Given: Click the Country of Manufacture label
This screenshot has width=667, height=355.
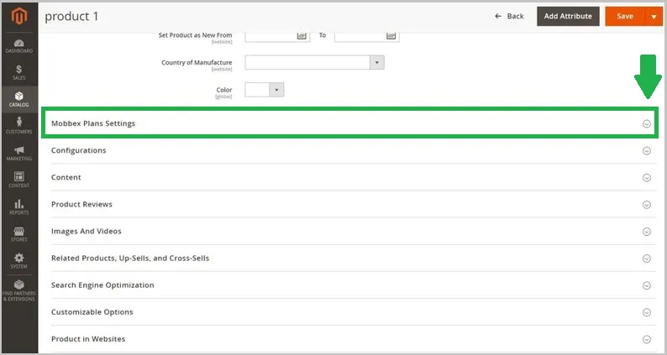Looking at the screenshot, I should (x=197, y=62).
